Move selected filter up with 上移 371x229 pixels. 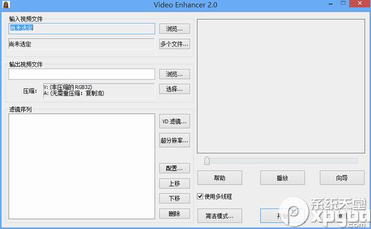[x=174, y=183]
